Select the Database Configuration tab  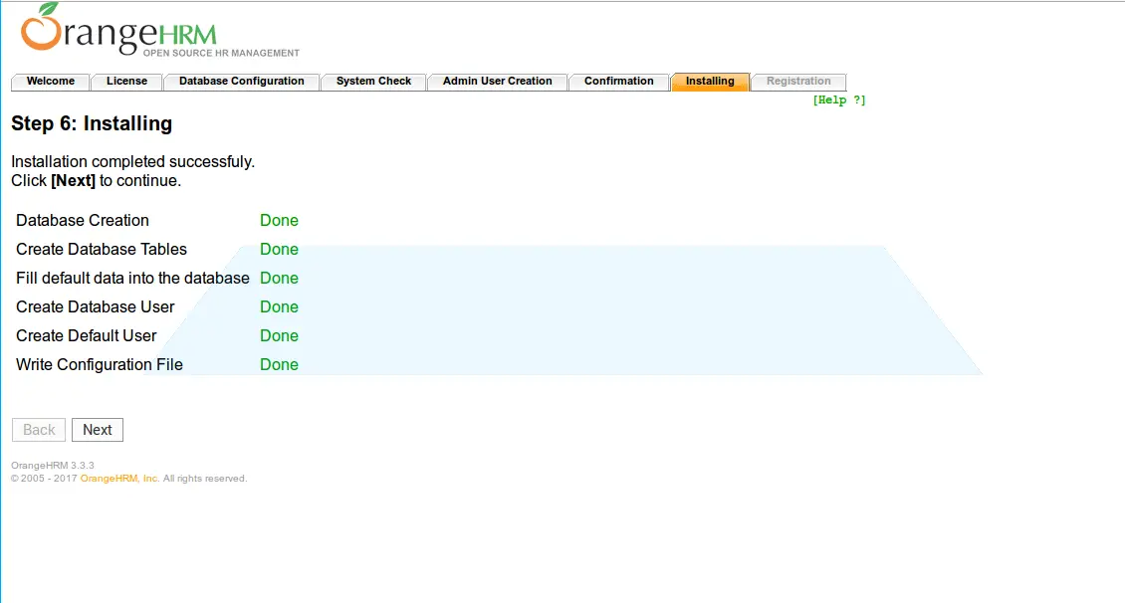tap(242, 81)
